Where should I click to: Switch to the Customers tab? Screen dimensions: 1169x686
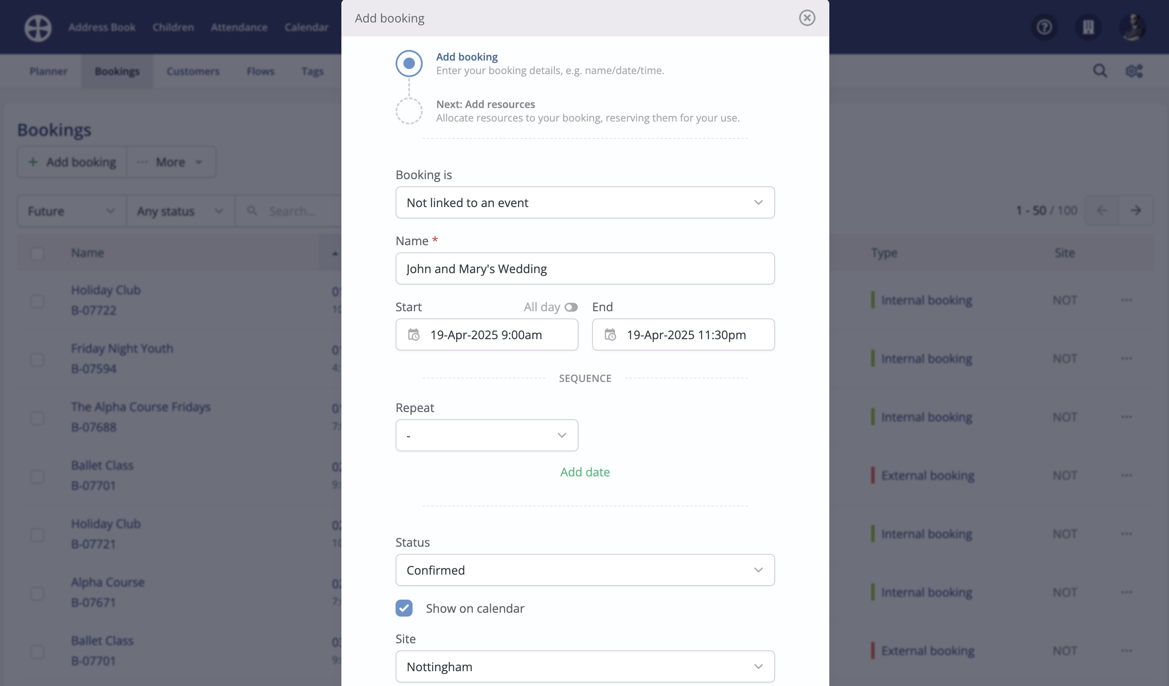tap(193, 72)
